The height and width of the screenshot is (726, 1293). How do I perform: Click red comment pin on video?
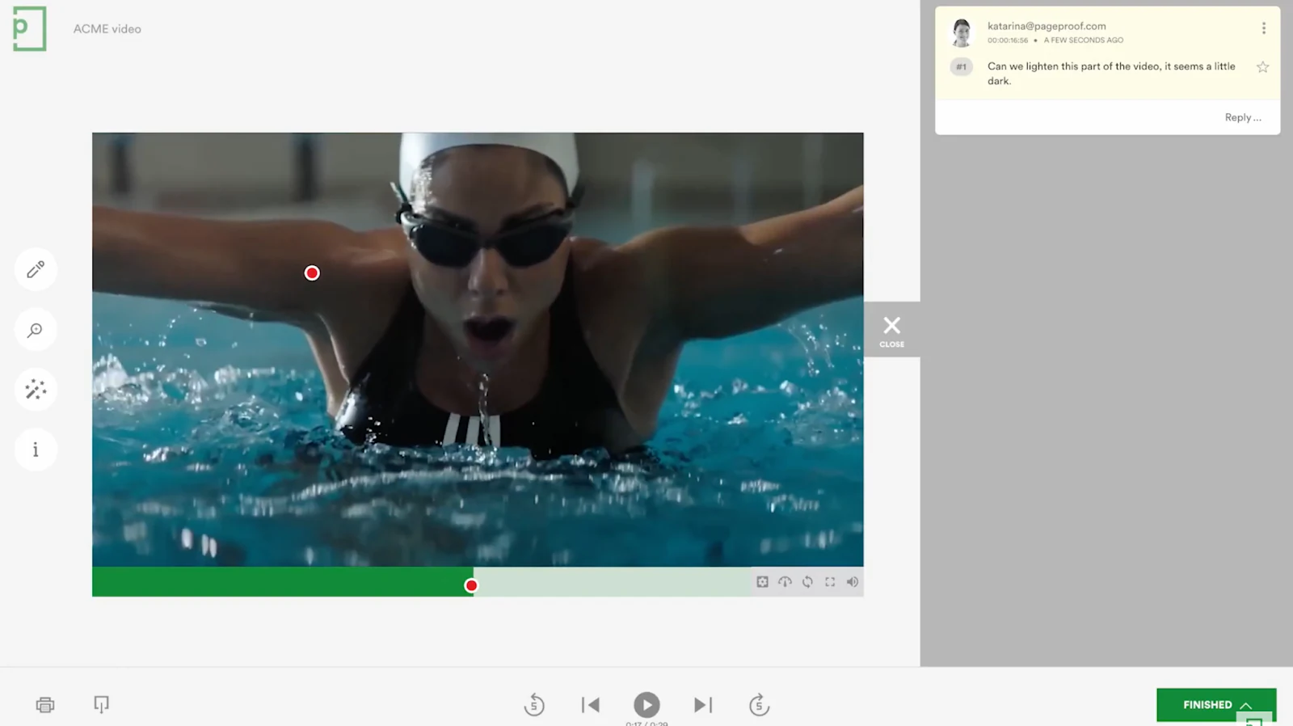(x=312, y=273)
